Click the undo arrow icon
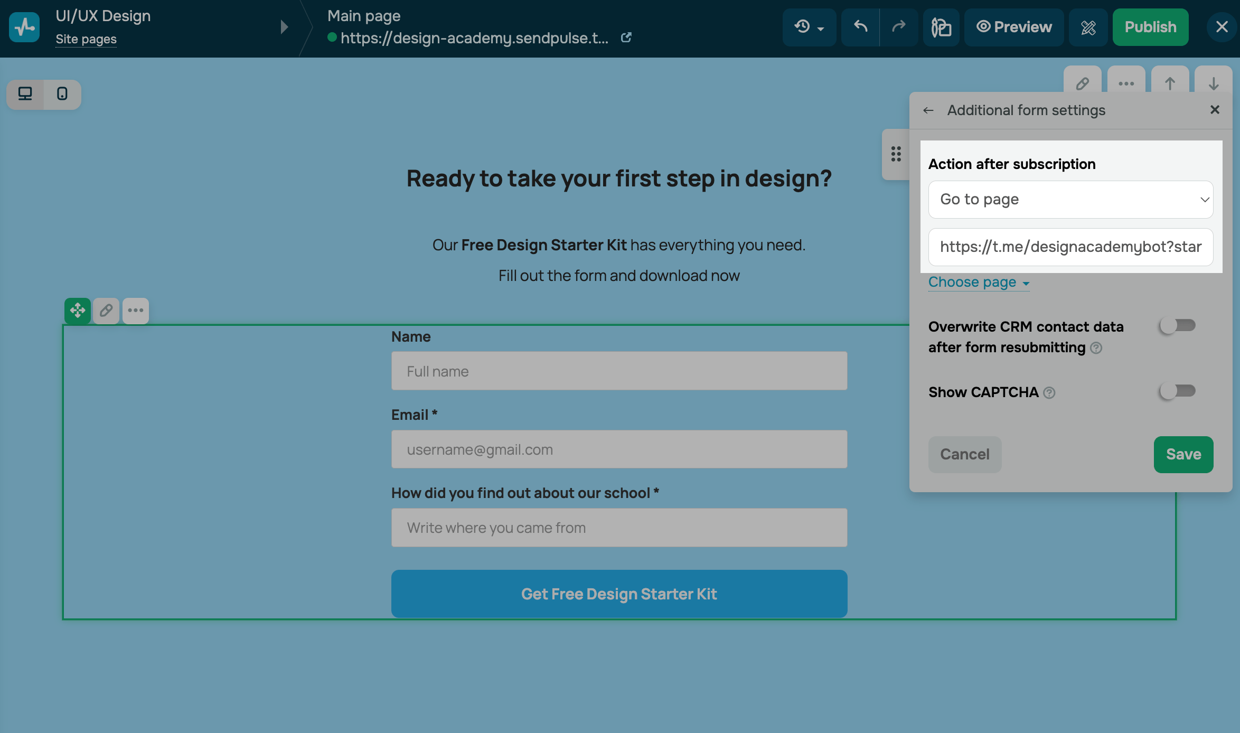The height and width of the screenshot is (733, 1240). pos(860,27)
